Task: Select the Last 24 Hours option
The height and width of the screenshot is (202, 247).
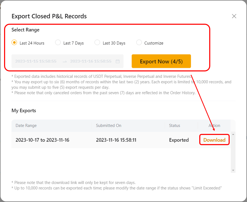Action: coord(14,43)
